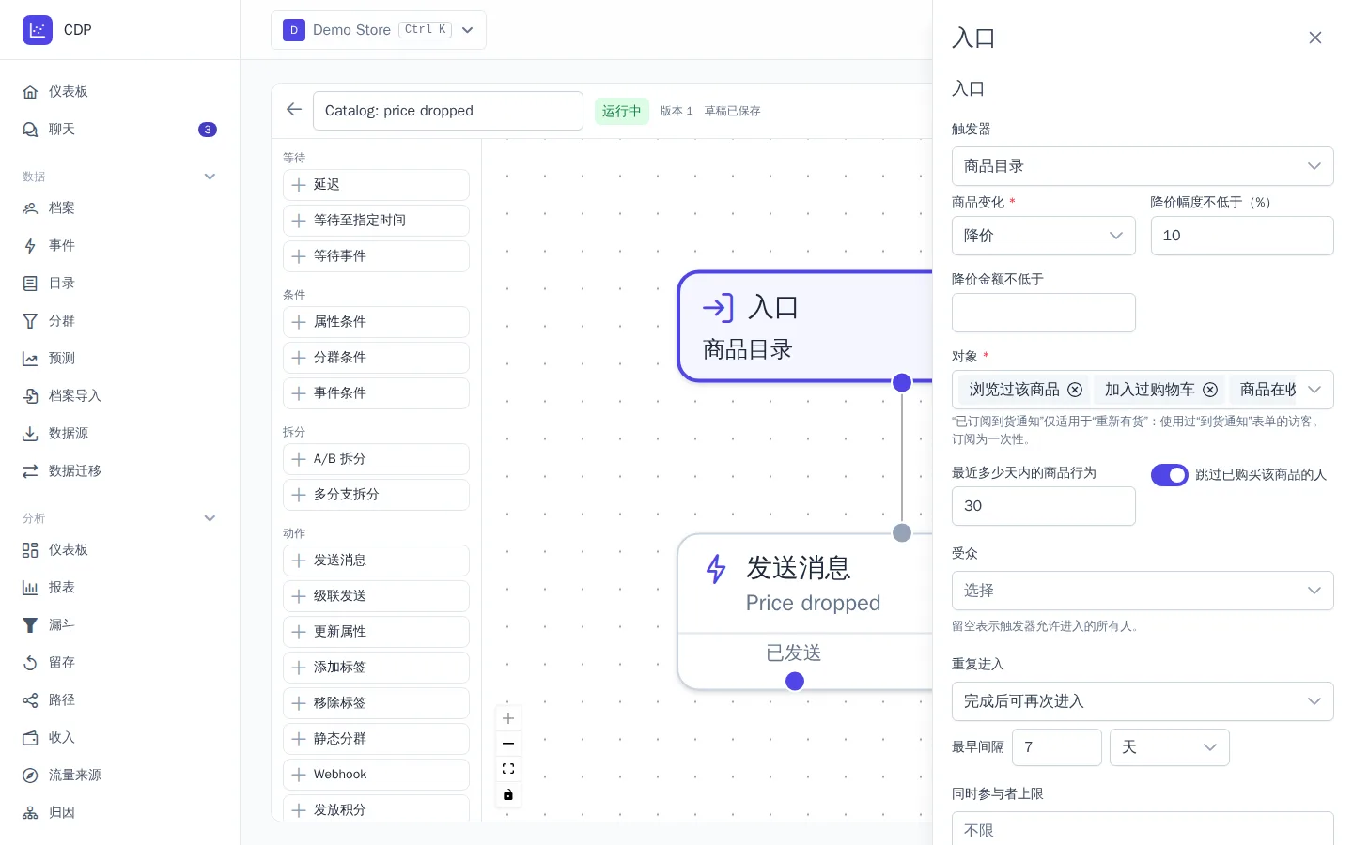Collapse the 数据 sidebar section
The height and width of the screenshot is (845, 1353).
pyautogui.click(x=210, y=177)
